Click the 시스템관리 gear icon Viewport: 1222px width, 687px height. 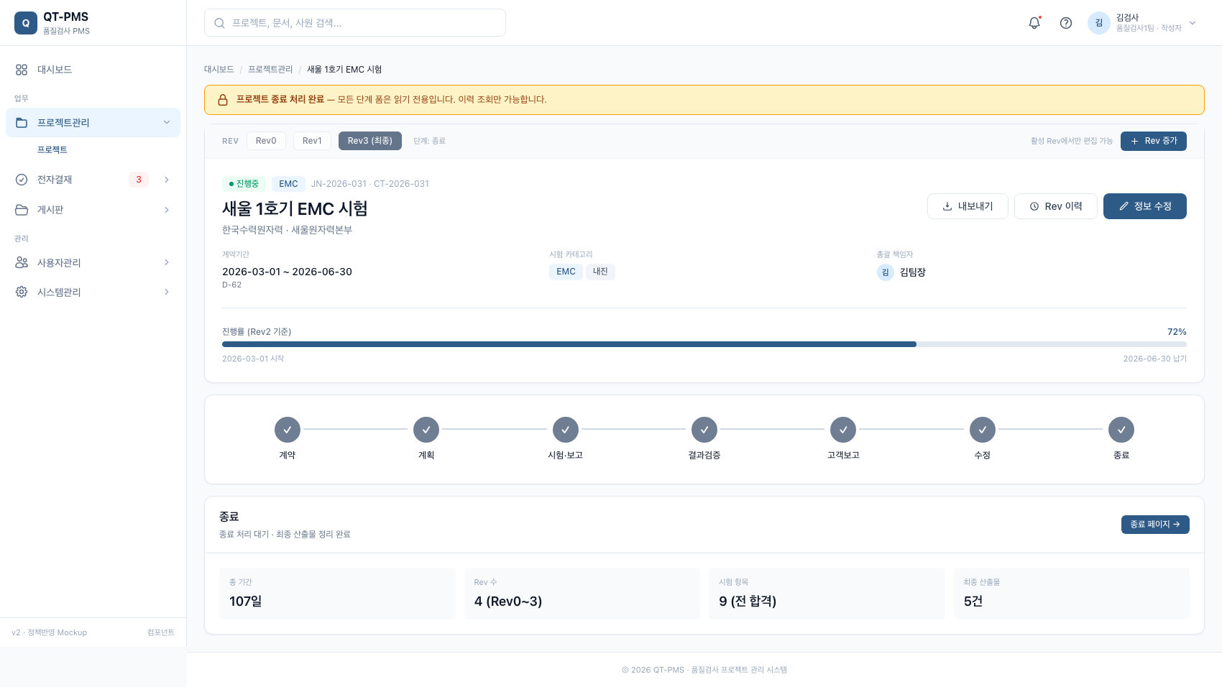point(22,292)
